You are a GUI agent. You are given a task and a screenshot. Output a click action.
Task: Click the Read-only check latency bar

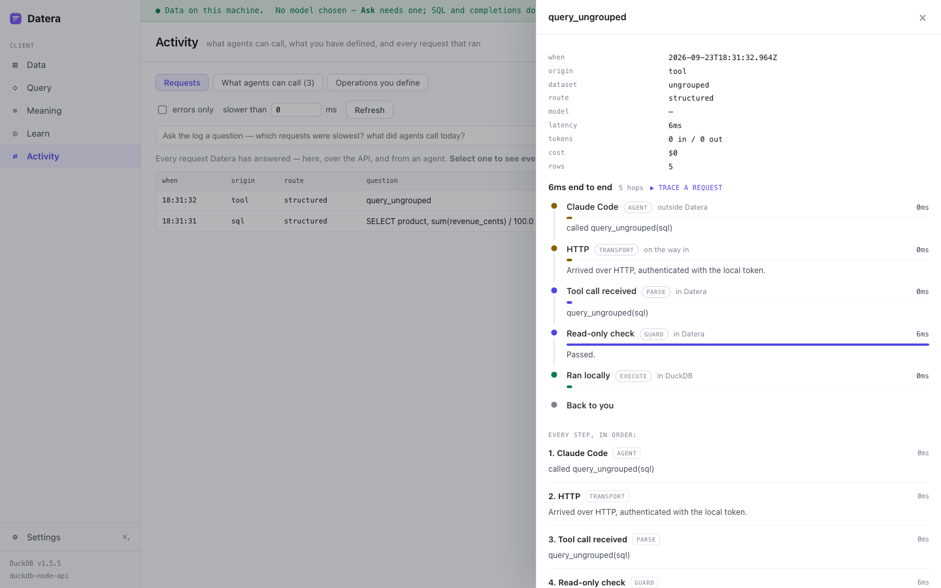(x=748, y=344)
